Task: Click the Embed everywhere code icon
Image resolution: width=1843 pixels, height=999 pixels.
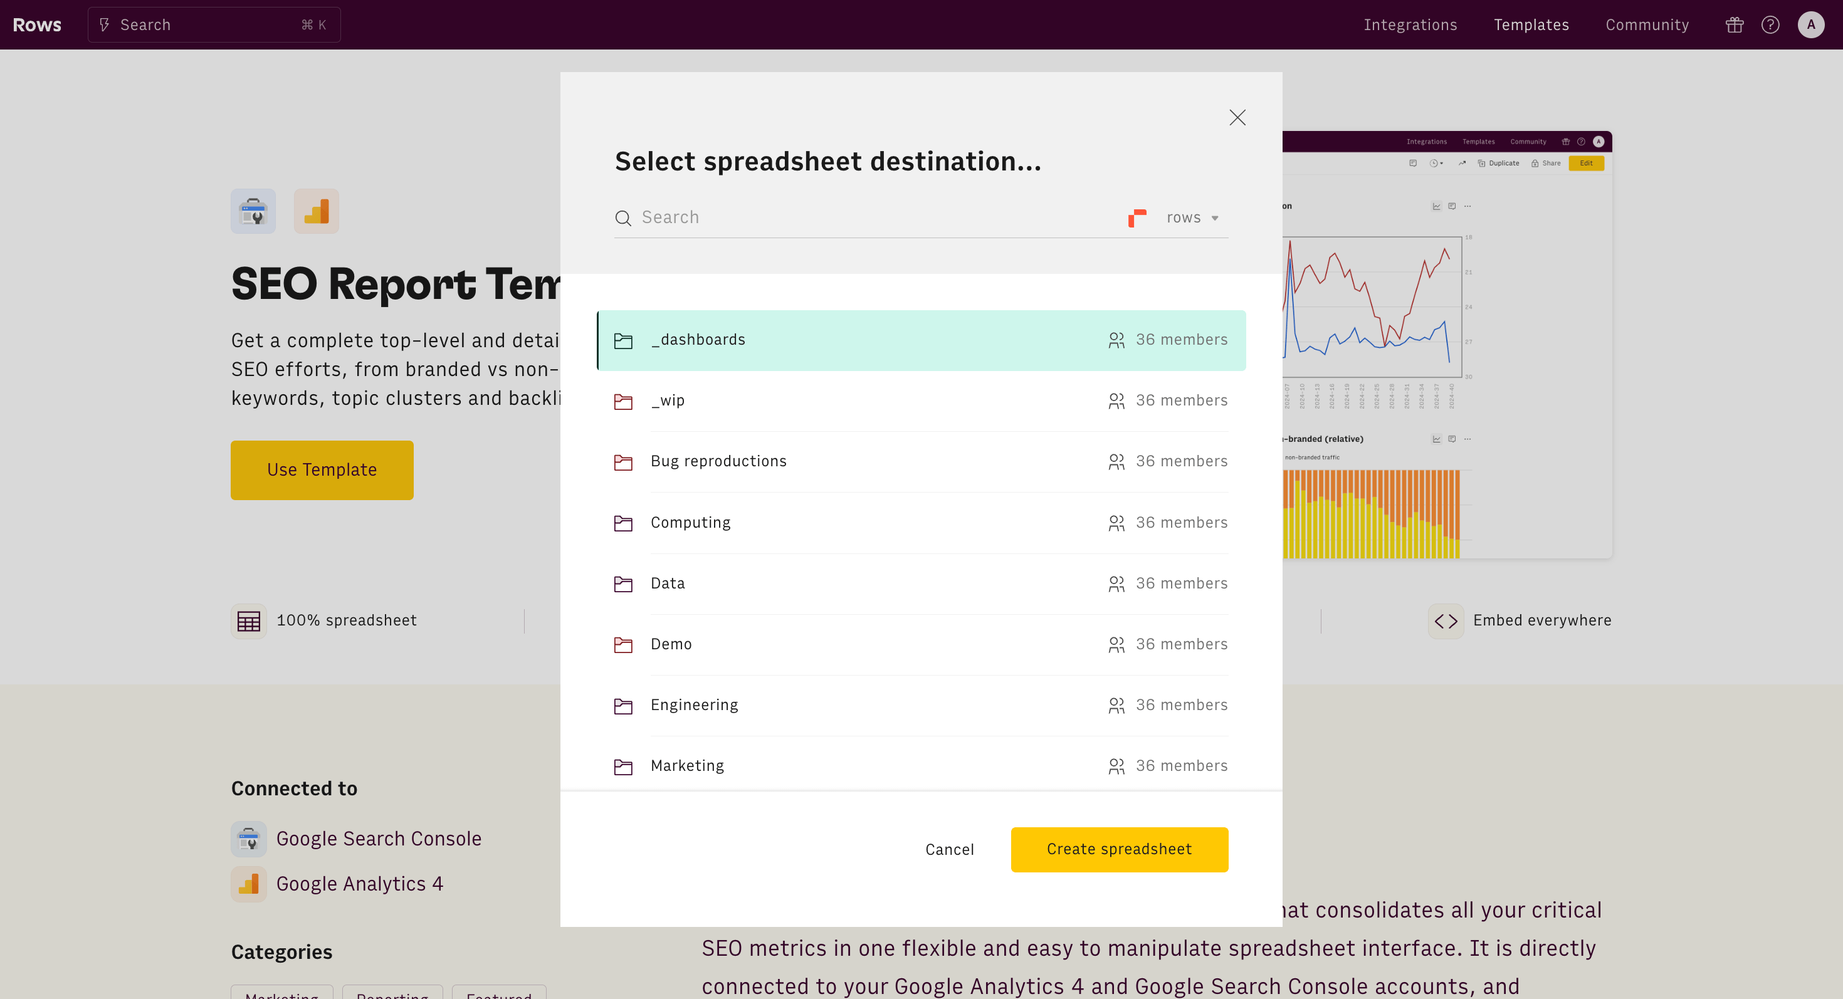Action: 1445,620
